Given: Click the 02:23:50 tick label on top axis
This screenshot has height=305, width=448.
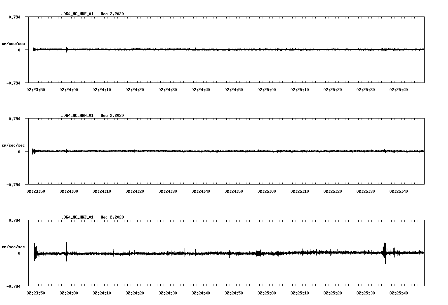Looking at the screenshot, I should point(35,89).
